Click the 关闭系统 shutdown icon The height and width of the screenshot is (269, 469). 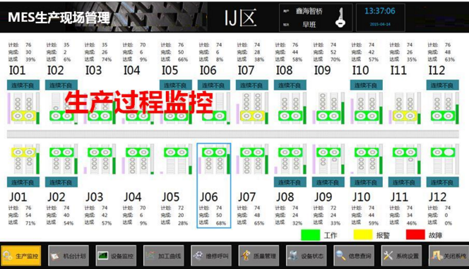(436, 256)
